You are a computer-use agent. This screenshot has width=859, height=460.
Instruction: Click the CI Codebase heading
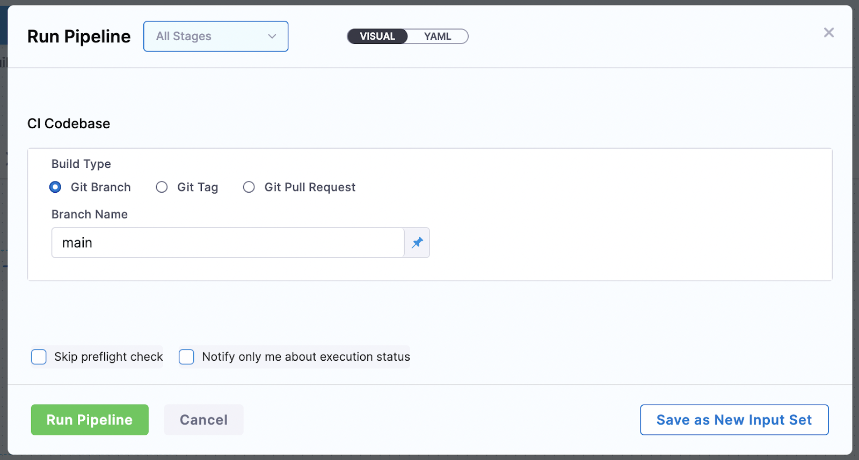tap(69, 123)
